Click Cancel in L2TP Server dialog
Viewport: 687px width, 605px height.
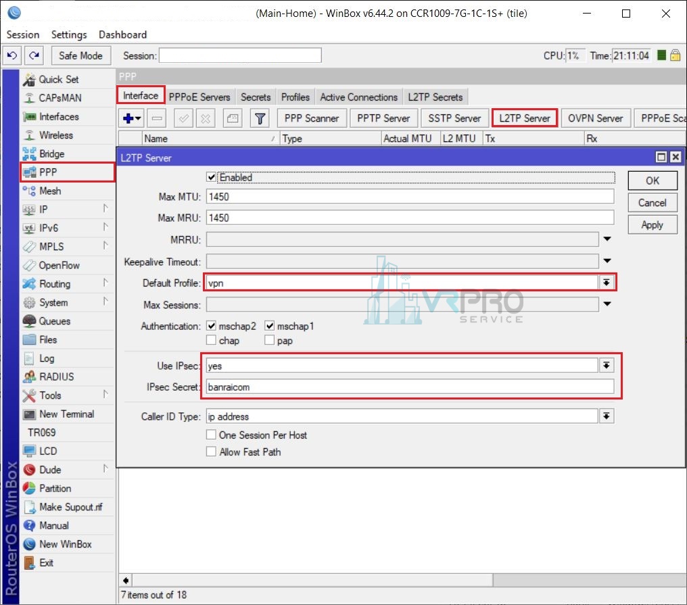coord(653,203)
